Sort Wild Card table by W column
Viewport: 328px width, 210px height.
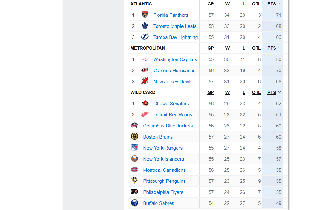pyautogui.click(x=227, y=92)
